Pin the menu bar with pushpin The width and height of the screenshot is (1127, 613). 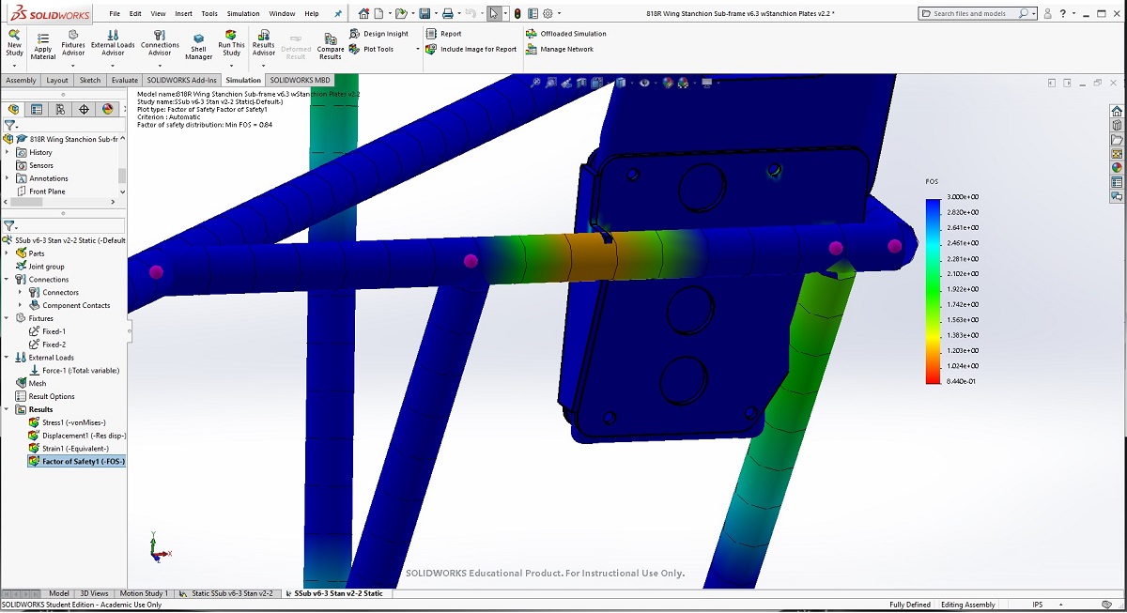pos(337,14)
